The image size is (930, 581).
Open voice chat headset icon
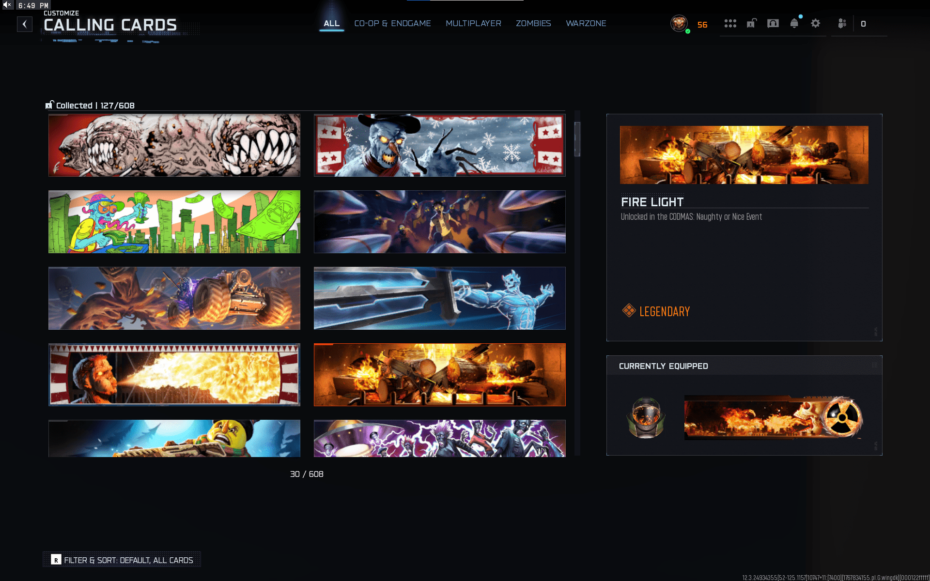pyautogui.click(x=773, y=23)
